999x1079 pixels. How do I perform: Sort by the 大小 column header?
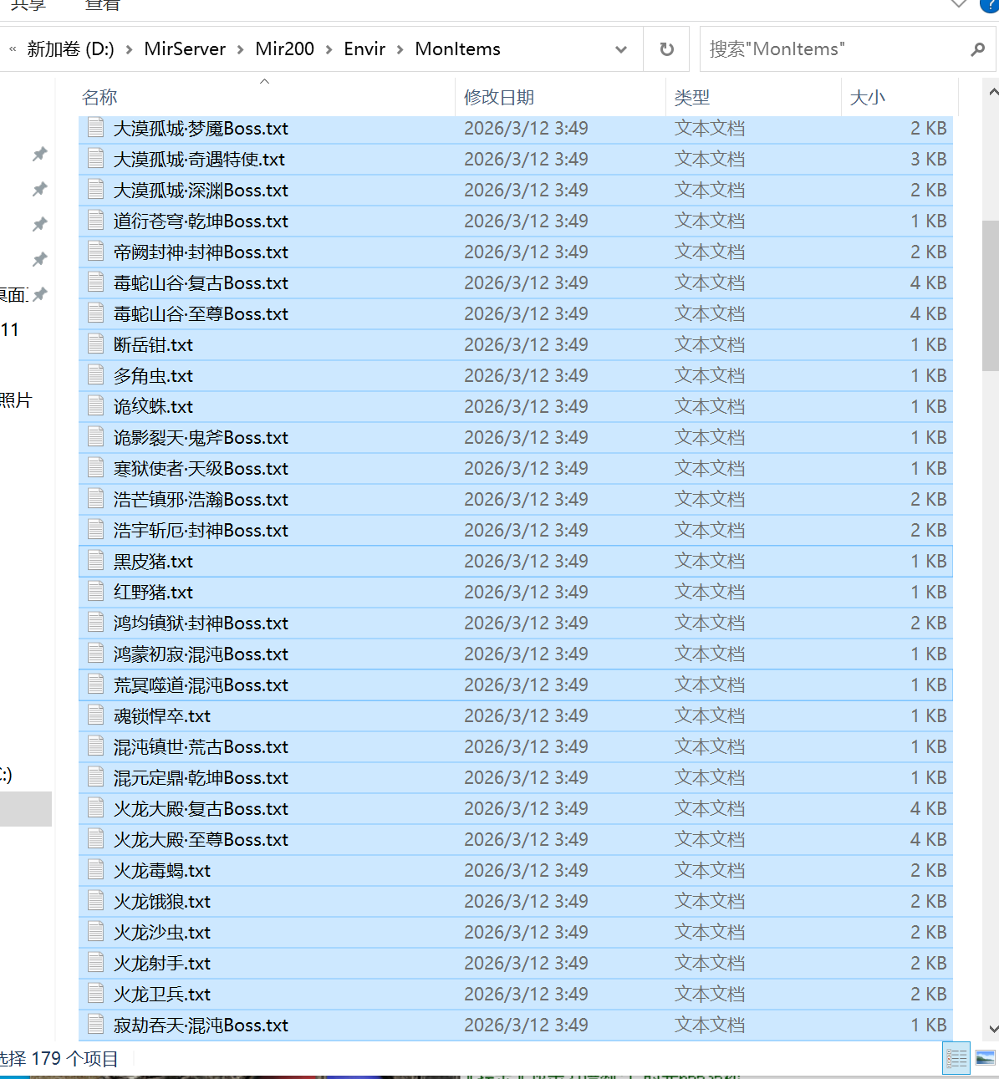900,98
